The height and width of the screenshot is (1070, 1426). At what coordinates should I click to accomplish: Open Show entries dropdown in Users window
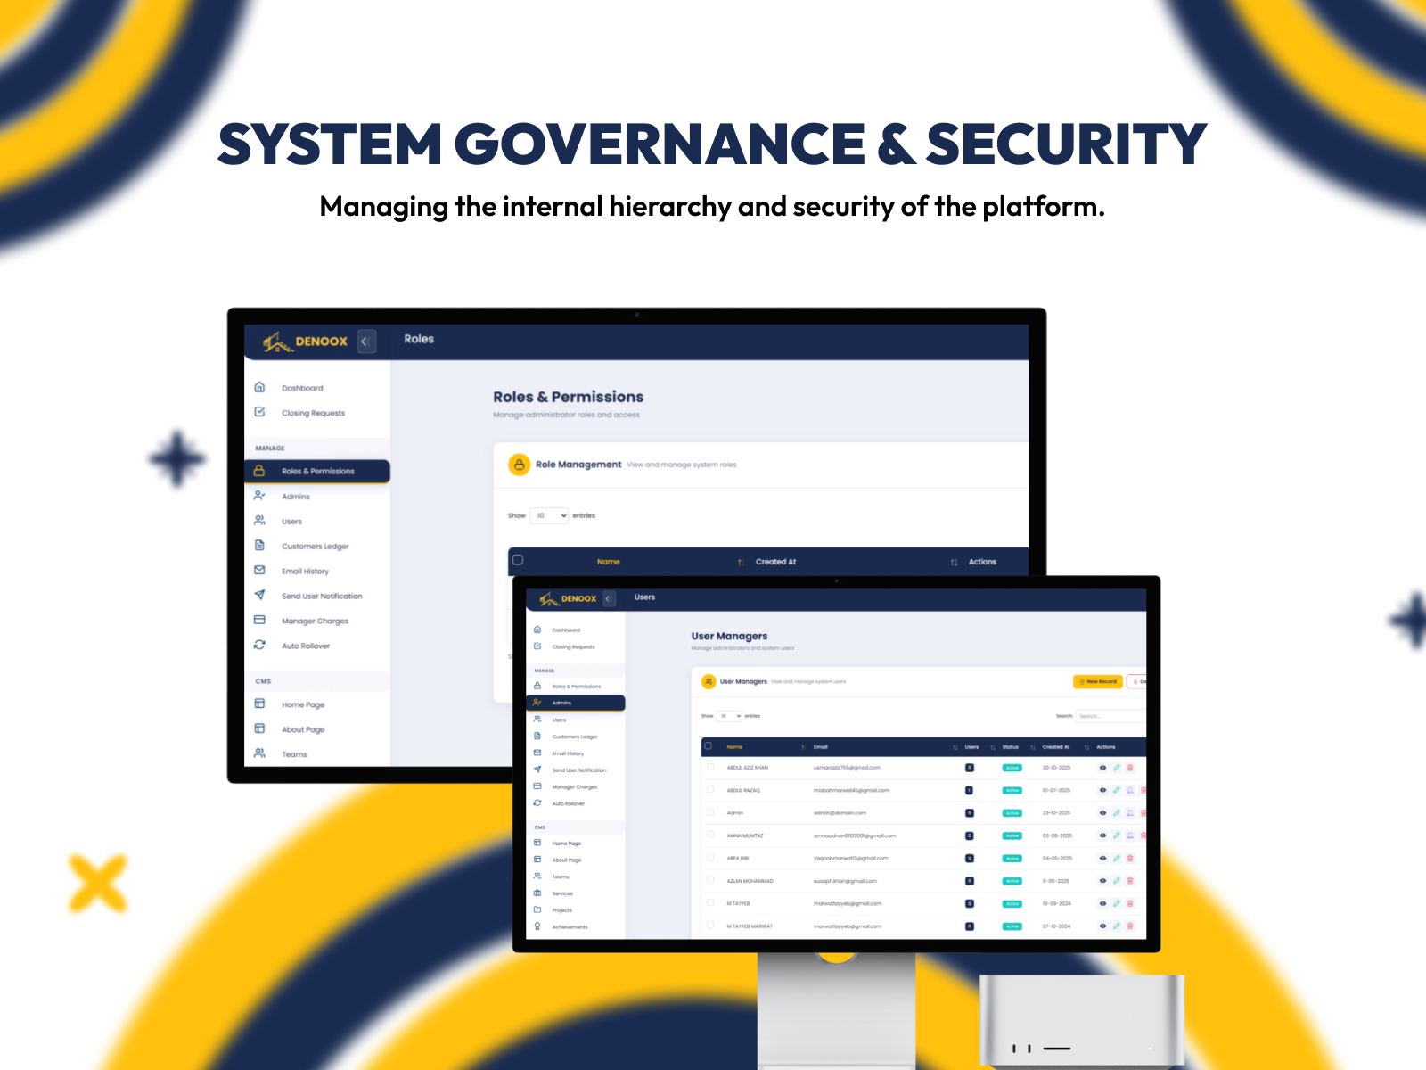click(730, 716)
